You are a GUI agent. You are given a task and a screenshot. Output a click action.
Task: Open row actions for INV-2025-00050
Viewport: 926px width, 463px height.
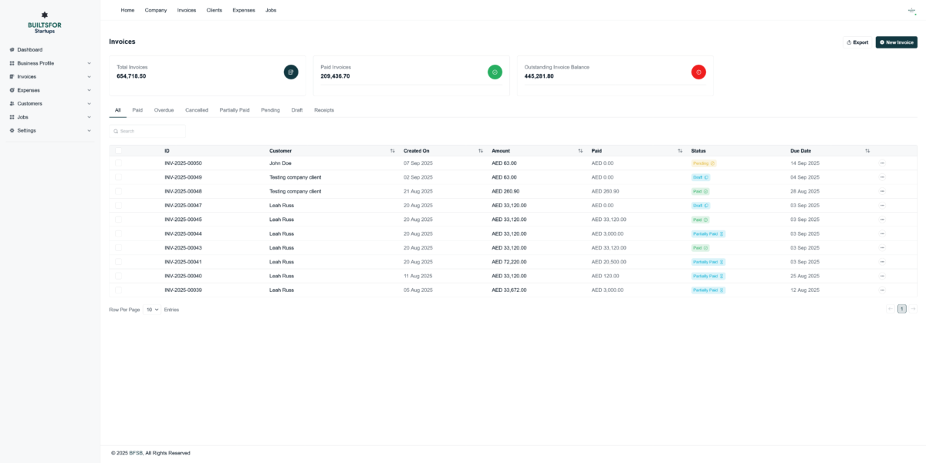pos(882,163)
